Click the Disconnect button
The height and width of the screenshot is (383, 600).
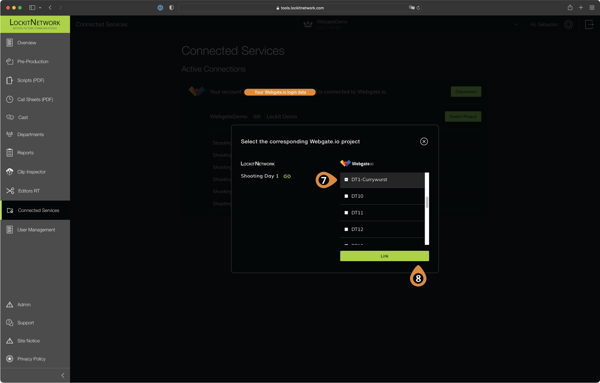coord(466,92)
